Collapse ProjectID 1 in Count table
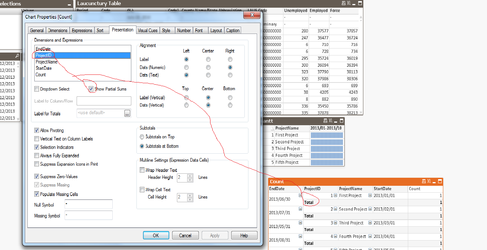Screen dimensions: 487x250 coord(335,195)
